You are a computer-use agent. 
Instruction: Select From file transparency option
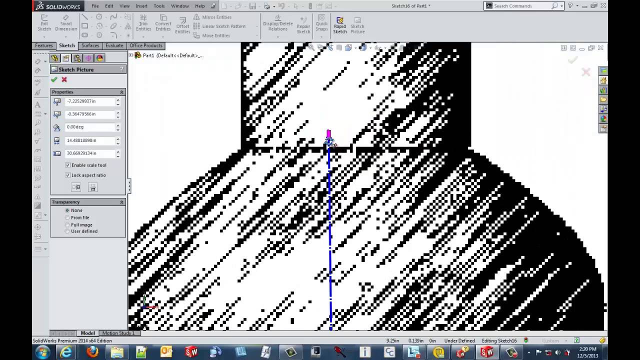click(x=67, y=217)
